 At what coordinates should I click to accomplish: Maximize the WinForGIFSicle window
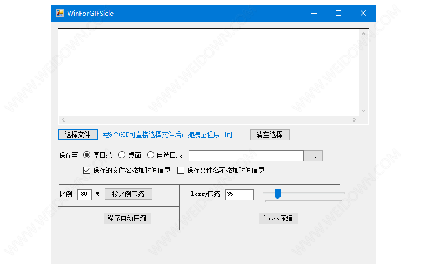coord(338,13)
